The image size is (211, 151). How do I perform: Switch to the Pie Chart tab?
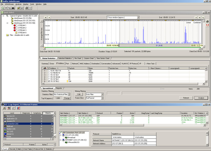tap(78, 58)
